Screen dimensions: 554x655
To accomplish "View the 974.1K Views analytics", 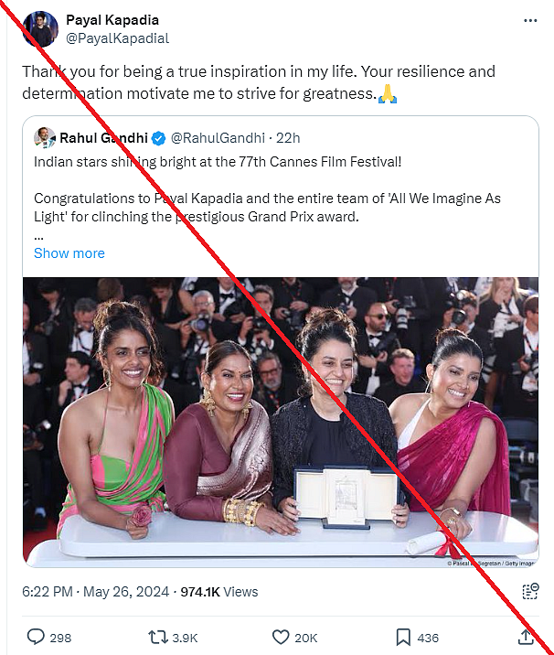I will click(219, 592).
